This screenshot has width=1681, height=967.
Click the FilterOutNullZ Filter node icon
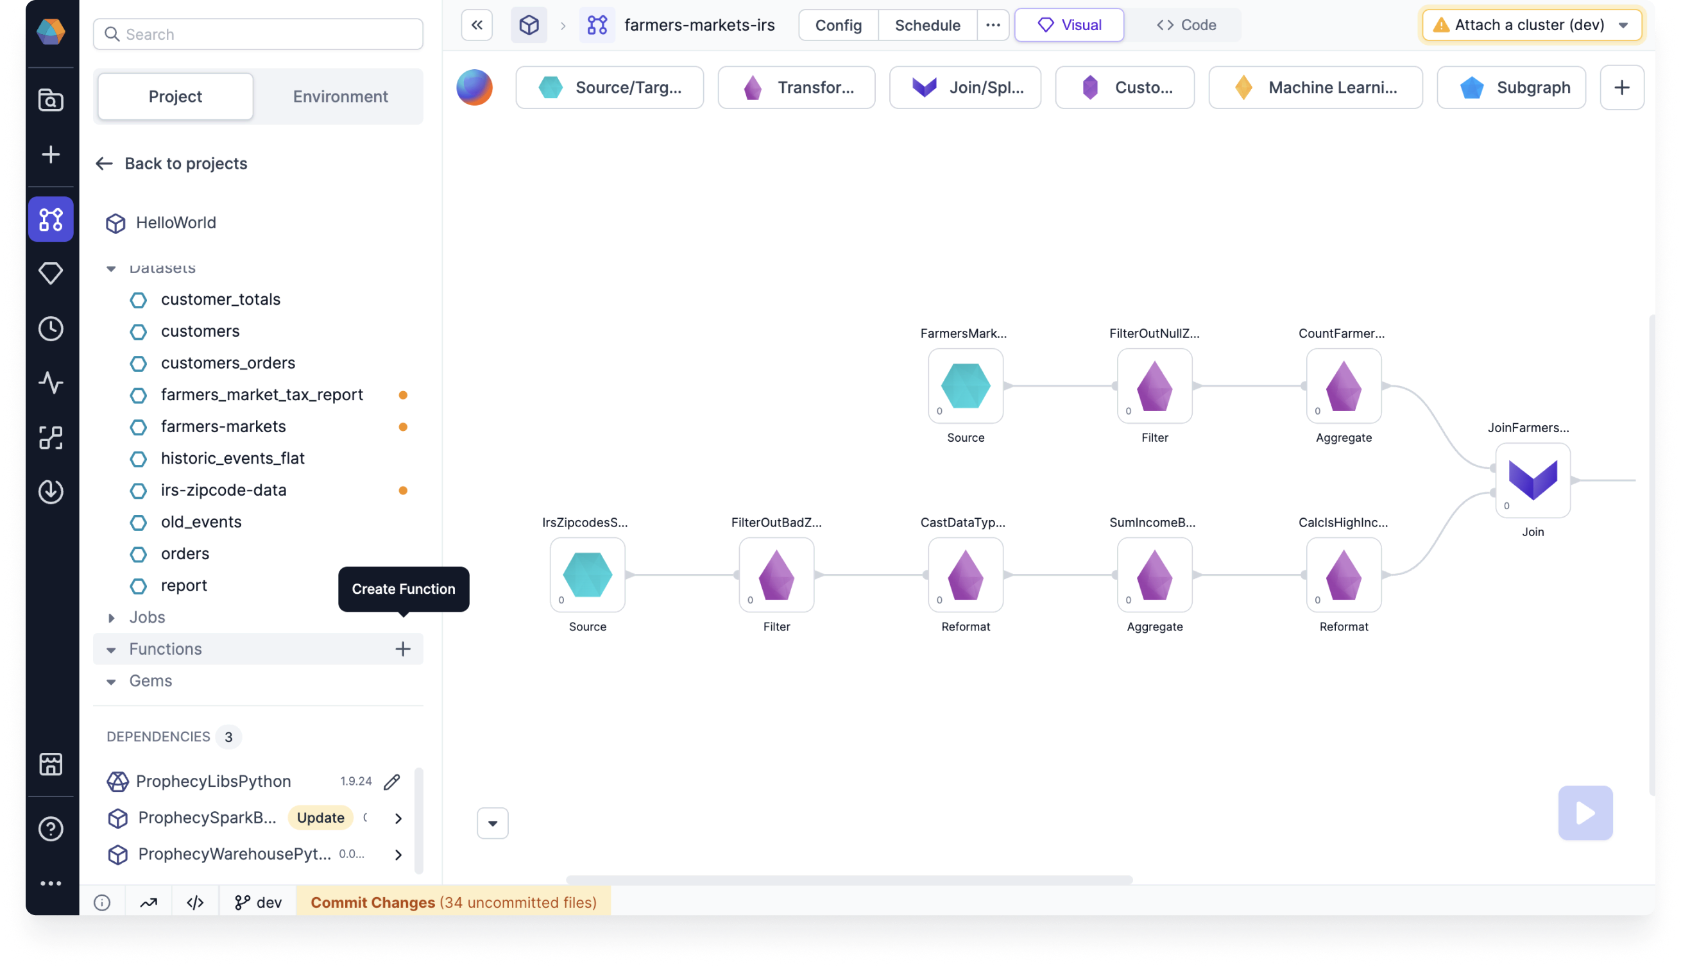(x=1154, y=385)
